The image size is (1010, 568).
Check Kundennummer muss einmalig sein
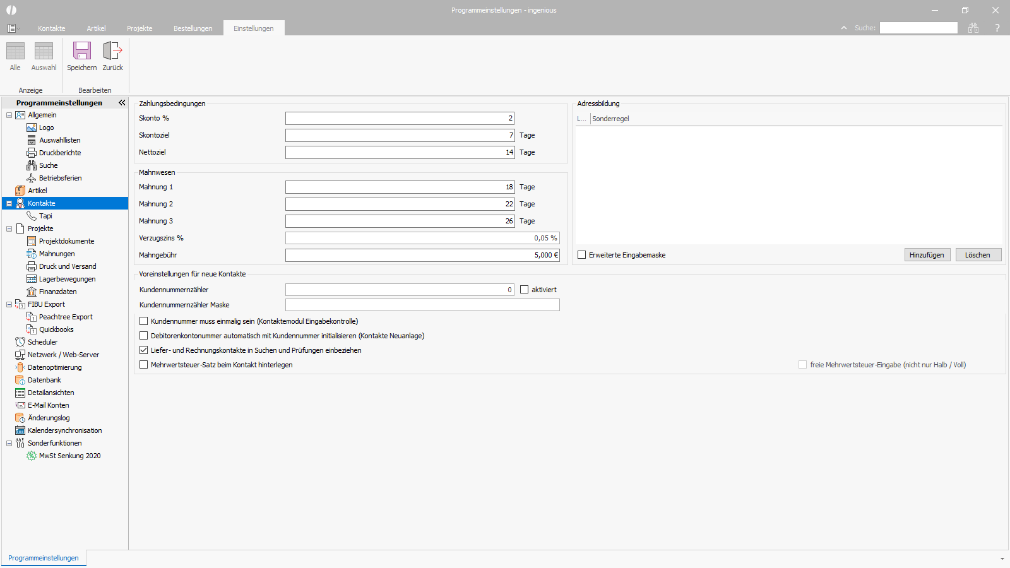coord(143,321)
